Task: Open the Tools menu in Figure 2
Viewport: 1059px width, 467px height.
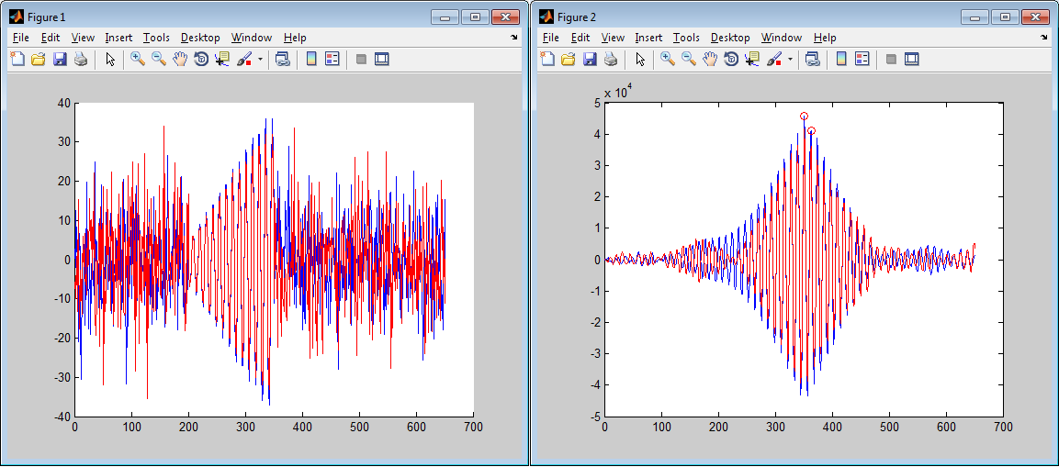Action: [686, 38]
